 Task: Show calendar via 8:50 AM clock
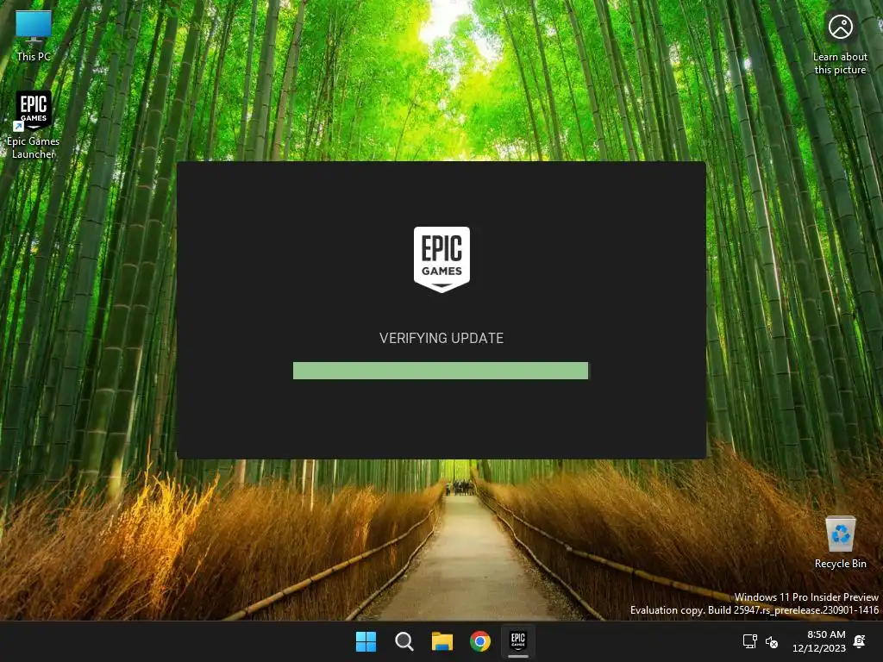[x=819, y=641]
